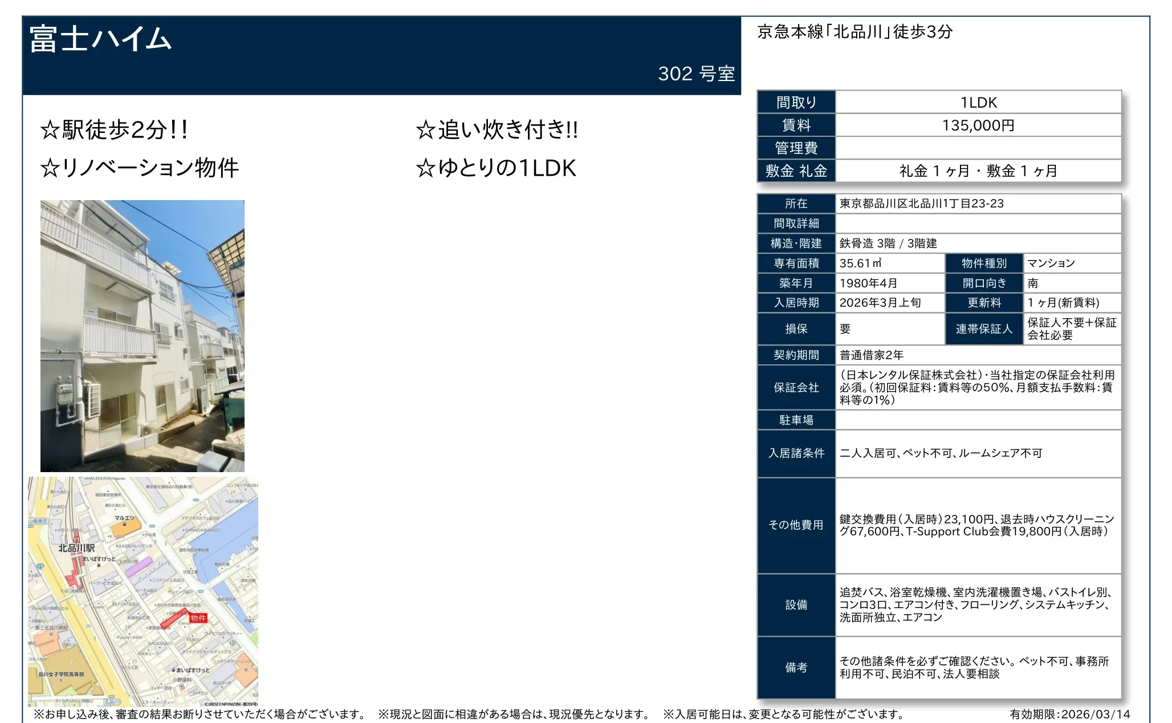Click the 7-Eleven icon on the map
The width and height of the screenshot is (1172, 723).
point(233,641)
